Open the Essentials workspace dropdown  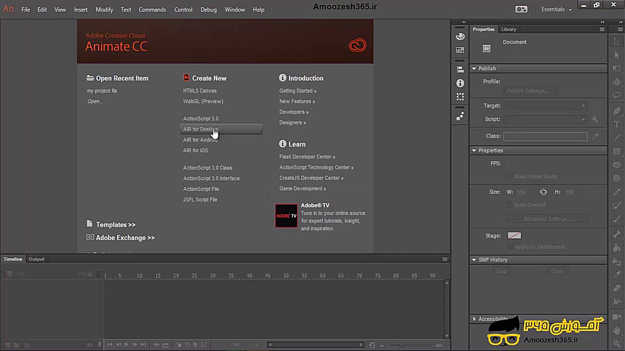[x=556, y=9]
